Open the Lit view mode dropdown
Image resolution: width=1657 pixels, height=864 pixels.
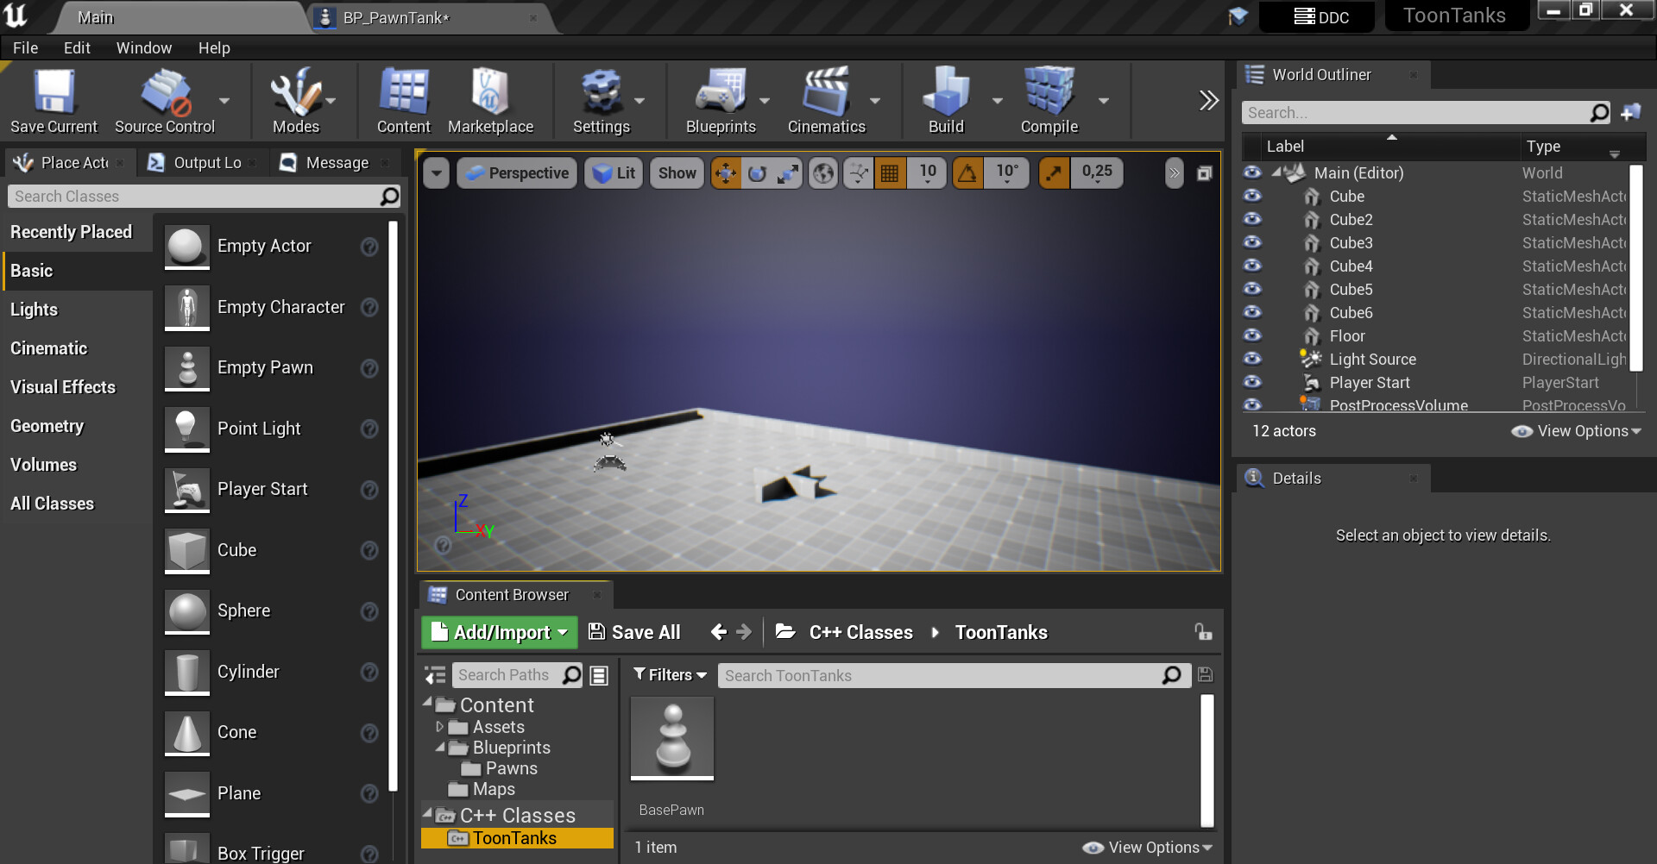[x=614, y=172]
